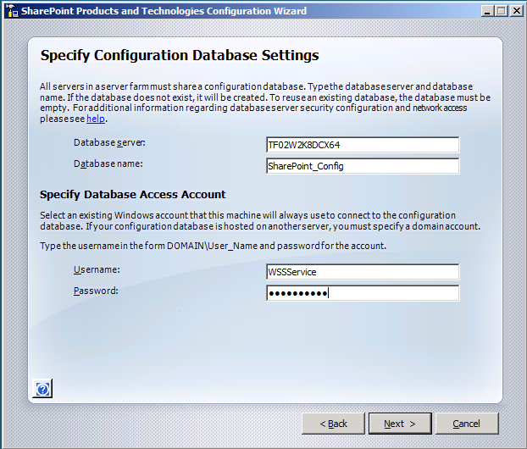This screenshot has height=449, width=527.
Task: Go to previous step with Back button
Action: point(334,424)
